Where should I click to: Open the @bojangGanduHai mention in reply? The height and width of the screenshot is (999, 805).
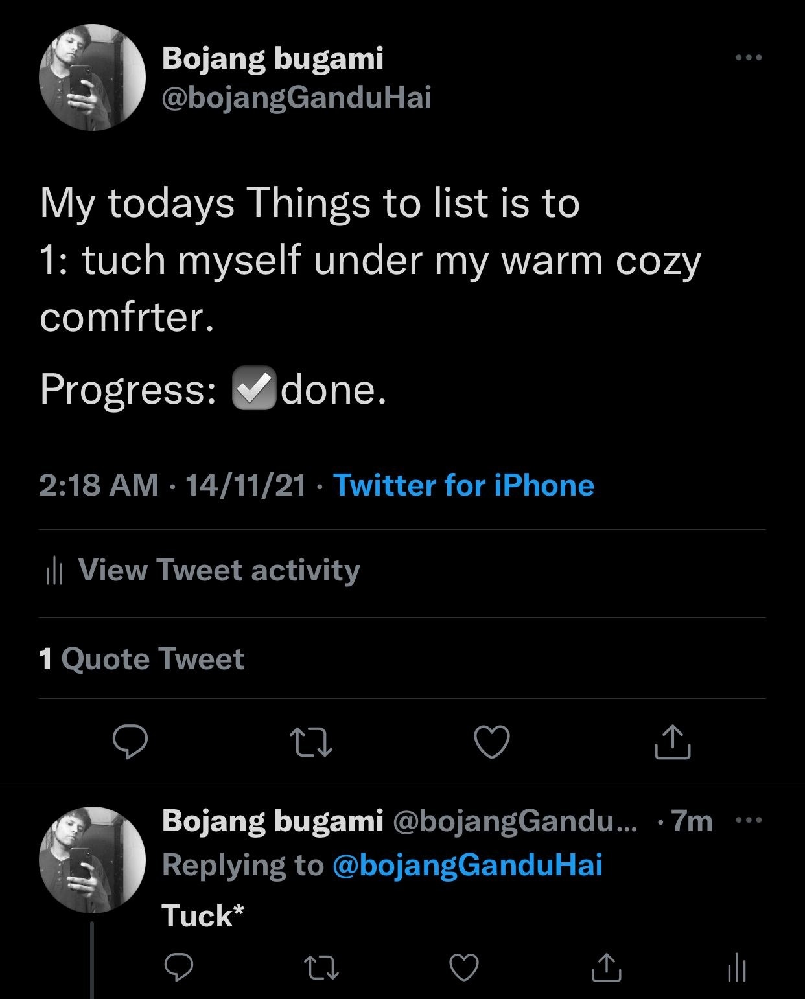(467, 865)
